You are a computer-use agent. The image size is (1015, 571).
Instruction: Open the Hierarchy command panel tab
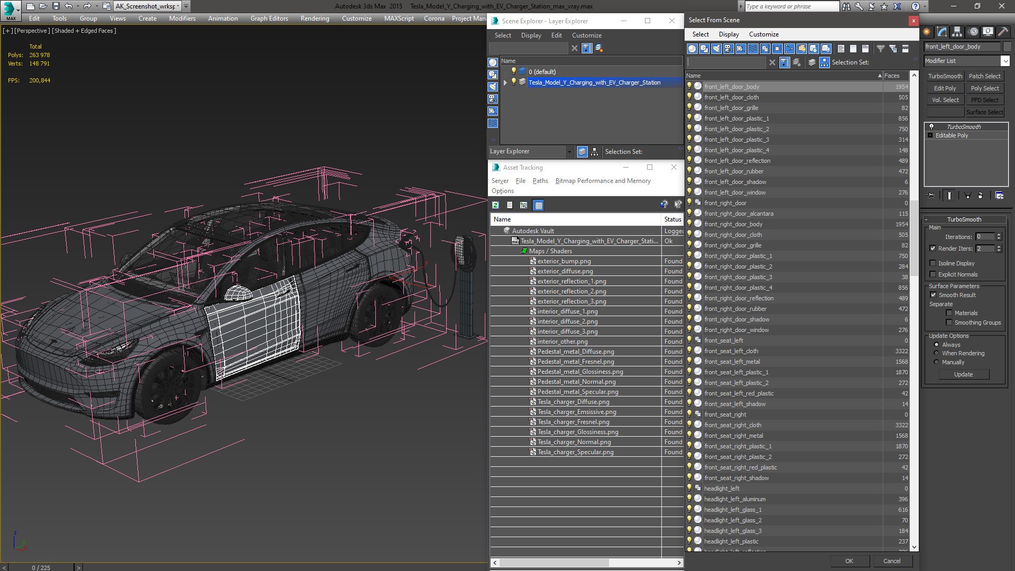pyautogui.click(x=957, y=32)
